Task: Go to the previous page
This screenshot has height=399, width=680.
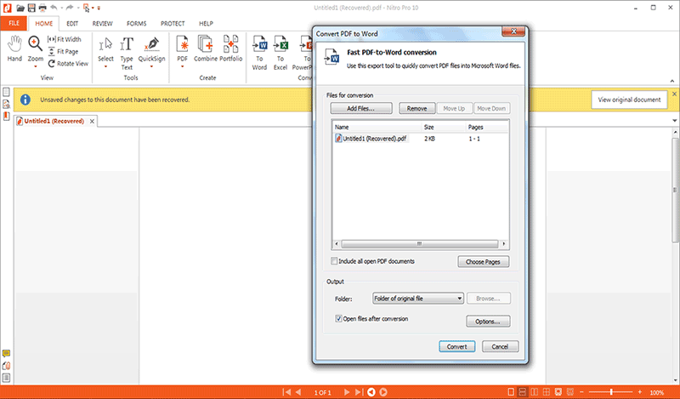Action: [x=298, y=392]
